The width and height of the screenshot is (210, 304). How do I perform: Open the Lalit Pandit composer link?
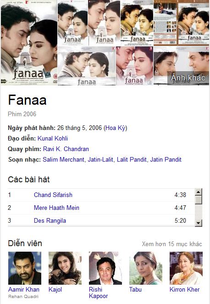click(x=132, y=159)
